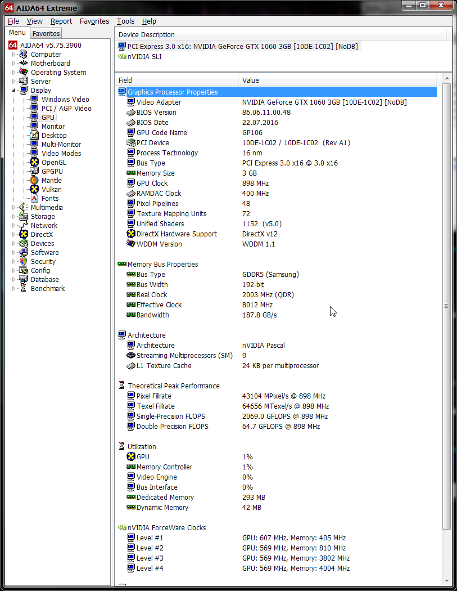
Task: Click the Streaming Multiprocessors (SM) row
Action: [x=277, y=355]
